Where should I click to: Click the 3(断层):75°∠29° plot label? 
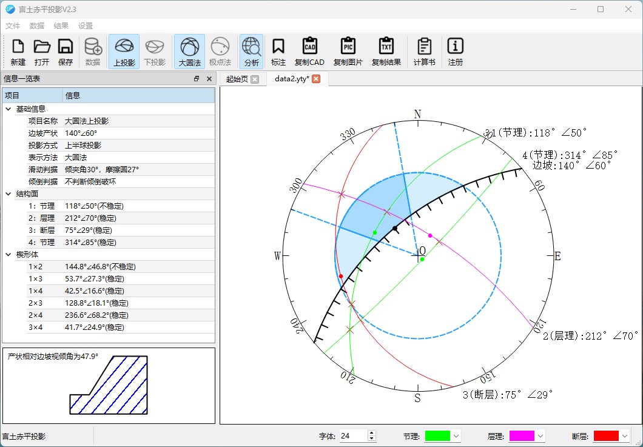tap(508, 394)
